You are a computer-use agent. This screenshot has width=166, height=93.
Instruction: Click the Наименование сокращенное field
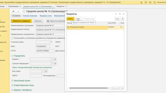[50, 34]
